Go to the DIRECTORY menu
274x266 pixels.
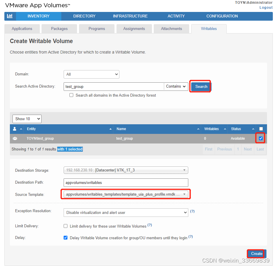84,16
